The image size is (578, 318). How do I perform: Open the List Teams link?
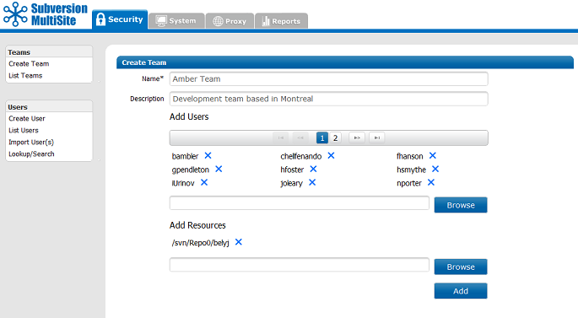point(25,76)
